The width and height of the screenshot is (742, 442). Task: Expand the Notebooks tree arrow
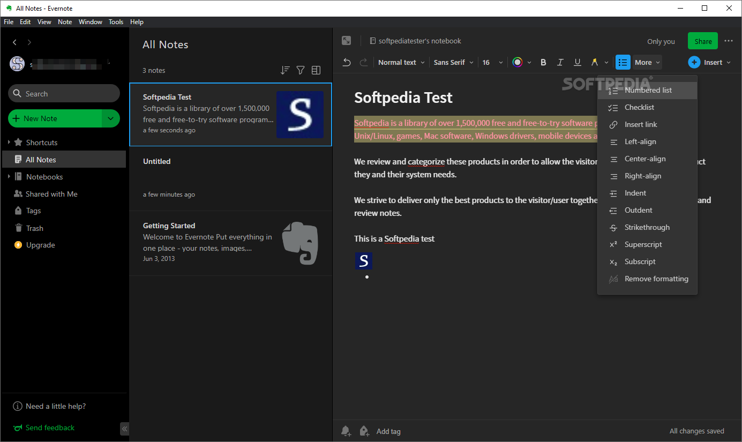pos(9,177)
